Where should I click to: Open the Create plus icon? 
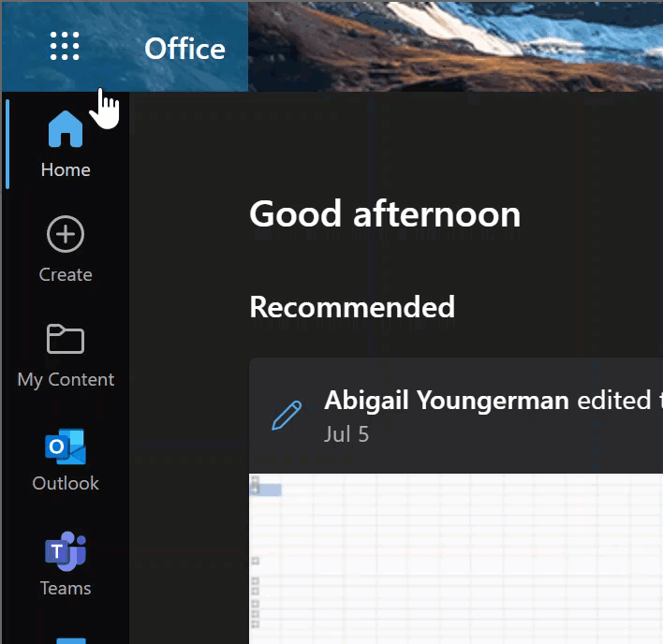click(x=66, y=234)
